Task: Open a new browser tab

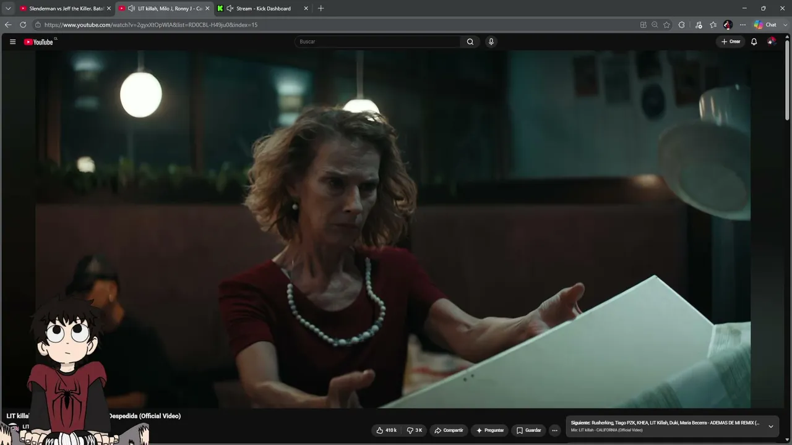Action: coord(321,9)
